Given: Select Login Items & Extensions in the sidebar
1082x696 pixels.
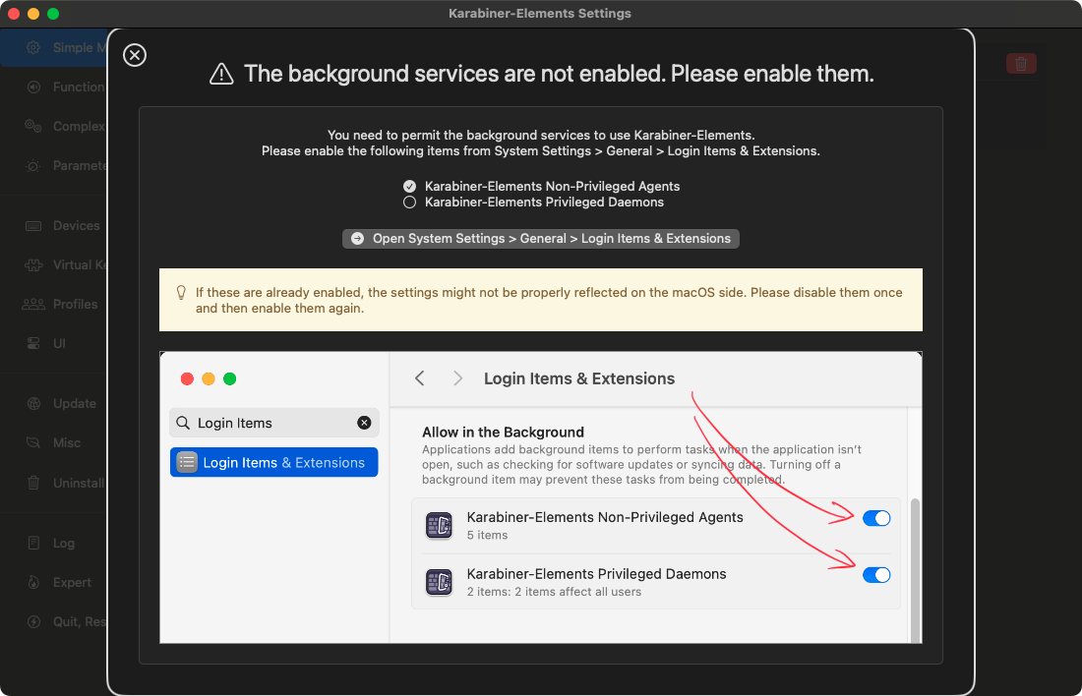Looking at the screenshot, I should click(274, 462).
